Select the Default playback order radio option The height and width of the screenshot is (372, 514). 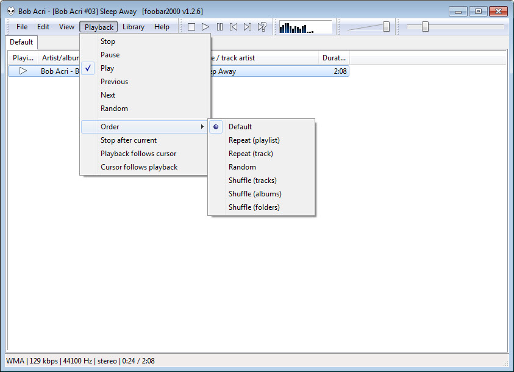262,127
